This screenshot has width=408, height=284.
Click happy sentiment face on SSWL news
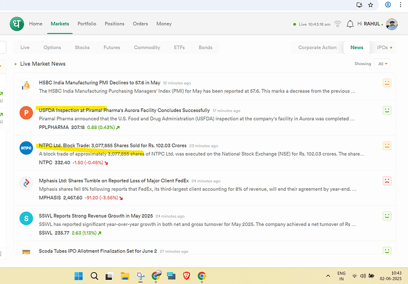(387, 216)
